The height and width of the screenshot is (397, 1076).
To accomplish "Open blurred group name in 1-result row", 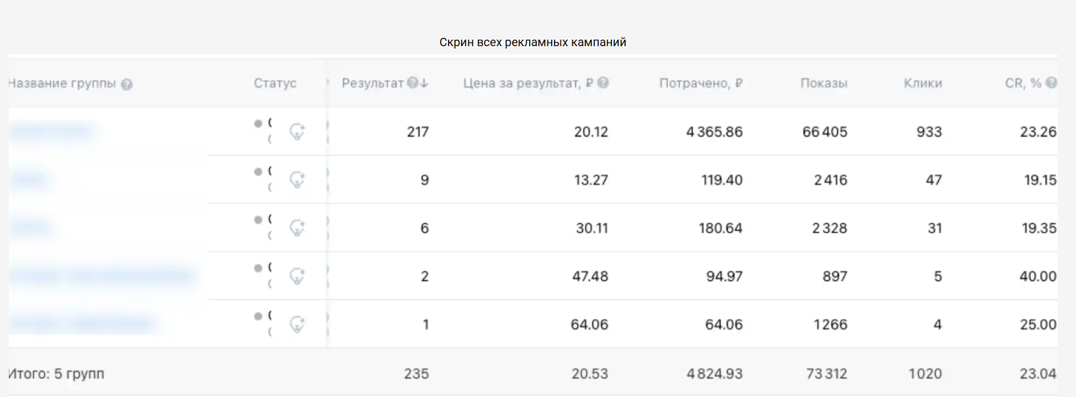I will pos(82,324).
